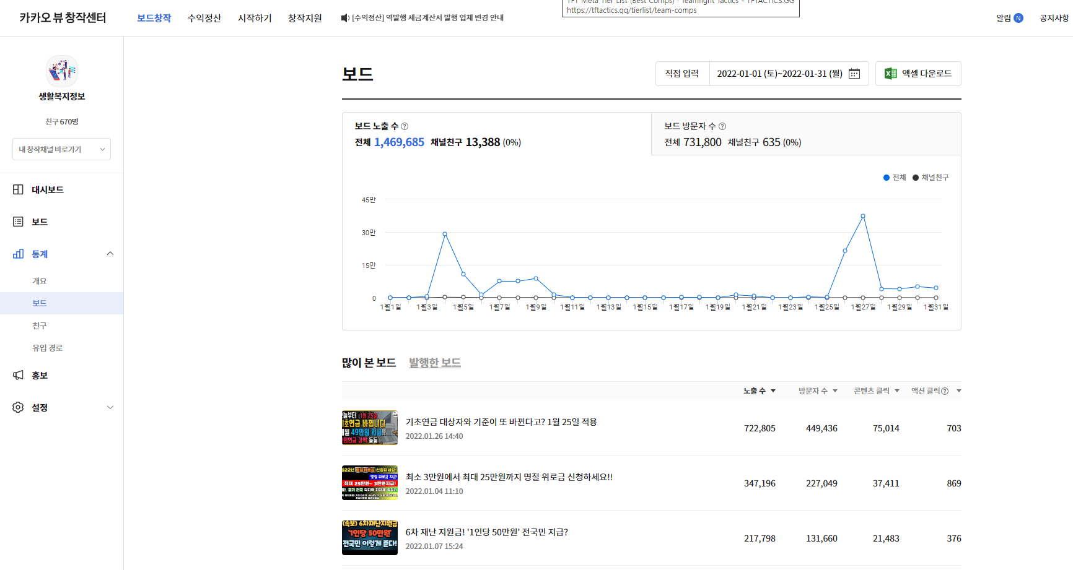This screenshot has height=570, width=1073.
Task: Collapse the 통계 menu chevron
Action: pos(110,254)
